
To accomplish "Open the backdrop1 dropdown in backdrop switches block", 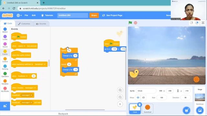I will point(40,64).
